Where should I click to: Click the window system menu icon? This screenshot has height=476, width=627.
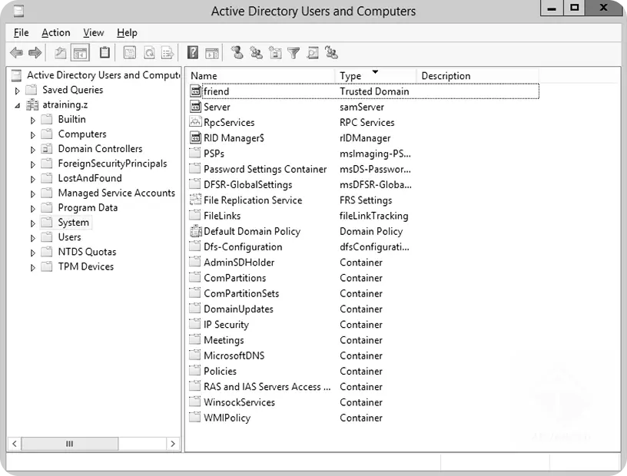[x=18, y=11]
